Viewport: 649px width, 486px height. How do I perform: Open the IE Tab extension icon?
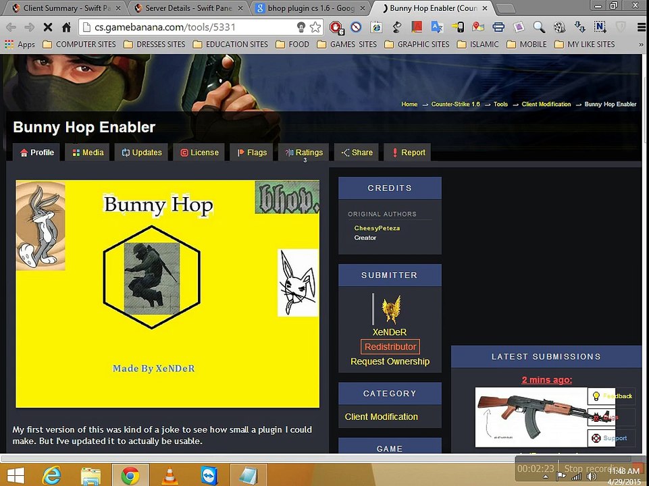point(376,27)
